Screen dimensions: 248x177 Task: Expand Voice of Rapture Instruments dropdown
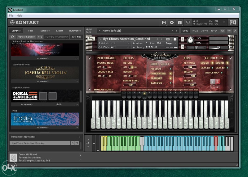pyautogui.click(x=77, y=58)
